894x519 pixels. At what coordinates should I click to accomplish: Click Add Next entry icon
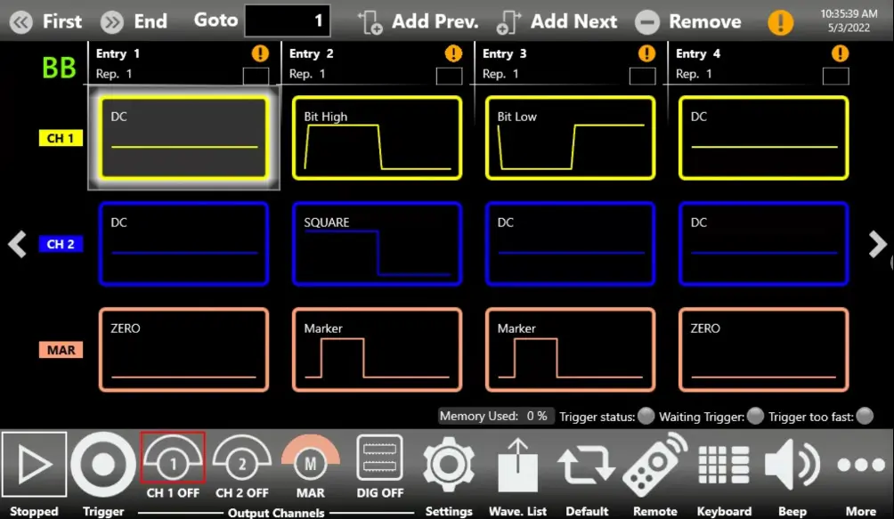pos(508,22)
